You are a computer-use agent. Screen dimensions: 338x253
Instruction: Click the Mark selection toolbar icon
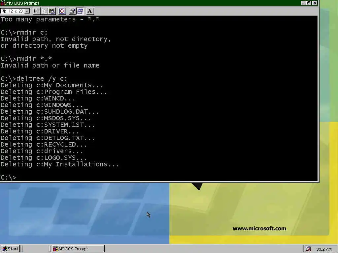tap(37, 11)
